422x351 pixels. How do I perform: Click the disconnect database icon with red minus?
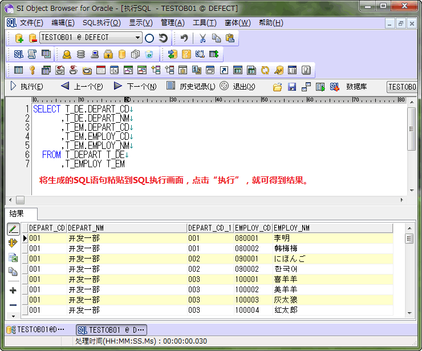pyautogui.click(x=33, y=38)
